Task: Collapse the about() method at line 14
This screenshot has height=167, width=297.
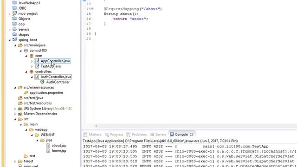Action: coord(92,8)
